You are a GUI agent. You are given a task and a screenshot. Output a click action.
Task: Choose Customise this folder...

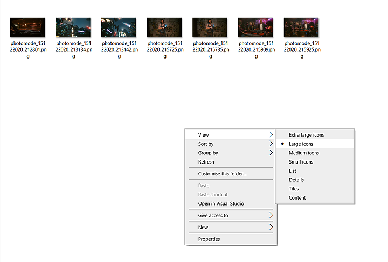(231, 174)
